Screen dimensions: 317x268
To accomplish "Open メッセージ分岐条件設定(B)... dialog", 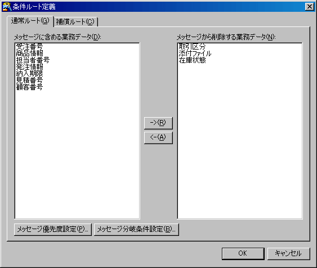I will click(x=136, y=229).
